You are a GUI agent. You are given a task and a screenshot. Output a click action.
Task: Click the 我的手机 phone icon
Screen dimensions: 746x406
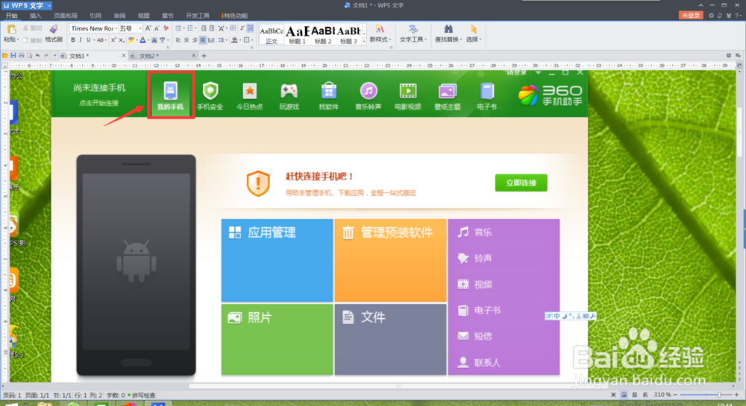point(170,90)
